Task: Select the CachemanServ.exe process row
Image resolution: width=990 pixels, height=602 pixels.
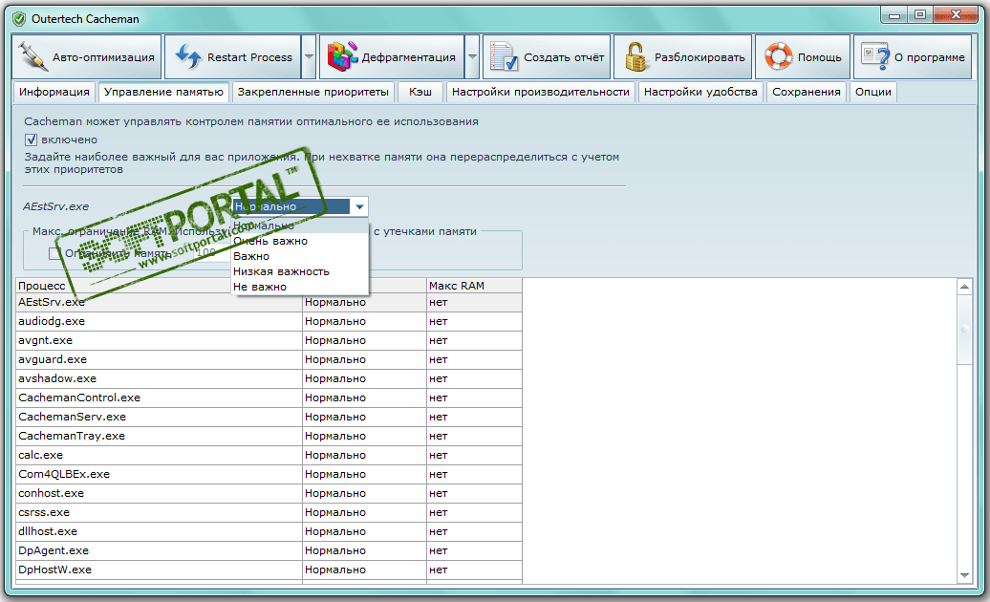Action: [269, 417]
